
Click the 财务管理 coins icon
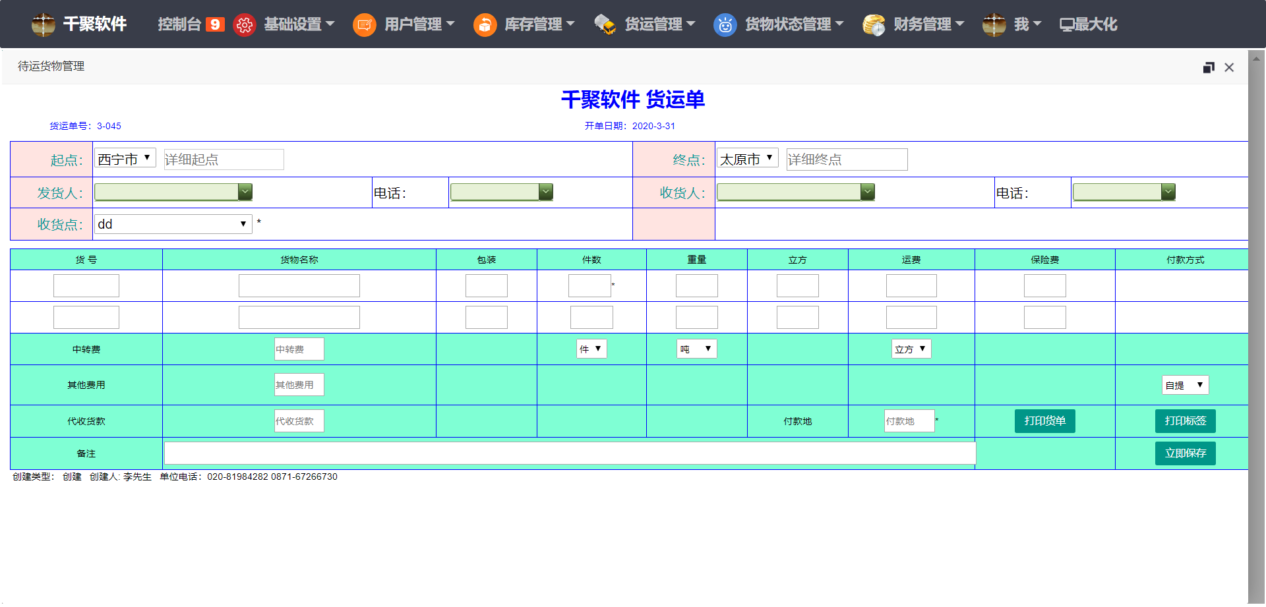(874, 25)
